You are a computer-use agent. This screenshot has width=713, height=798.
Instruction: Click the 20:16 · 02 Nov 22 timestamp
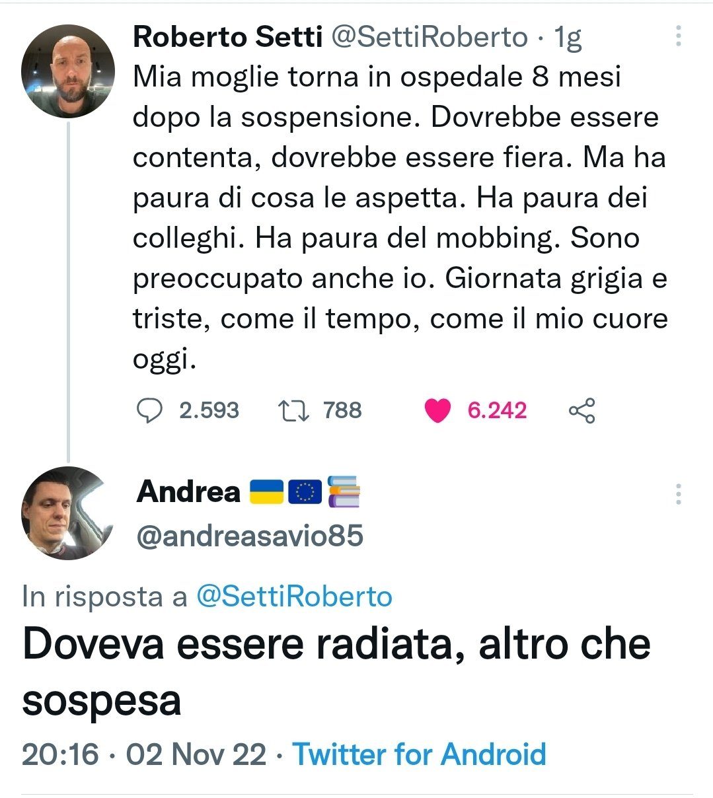point(144,754)
